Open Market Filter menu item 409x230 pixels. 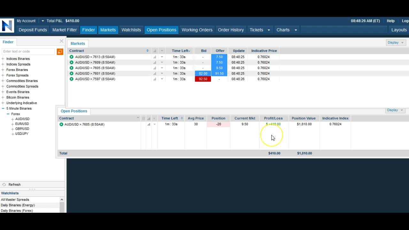click(65, 30)
